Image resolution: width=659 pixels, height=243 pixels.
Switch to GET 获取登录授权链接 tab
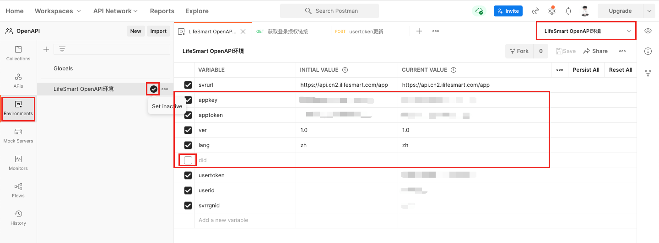click(291, 32)
